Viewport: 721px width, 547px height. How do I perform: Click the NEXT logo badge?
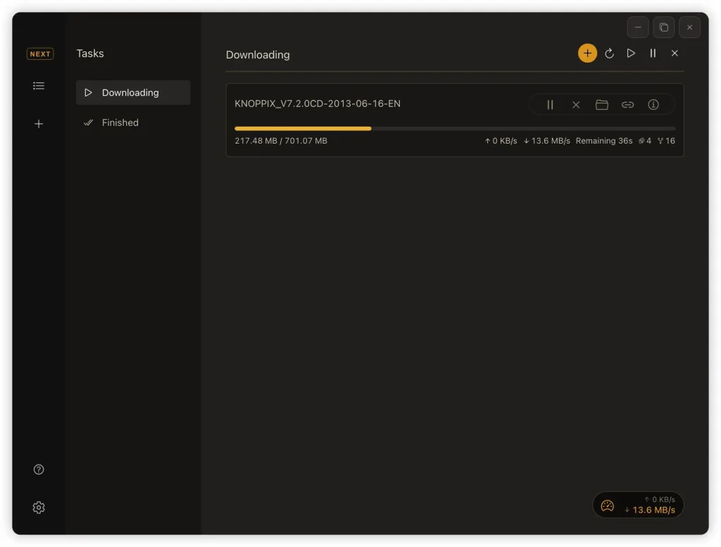click(40, 54)
